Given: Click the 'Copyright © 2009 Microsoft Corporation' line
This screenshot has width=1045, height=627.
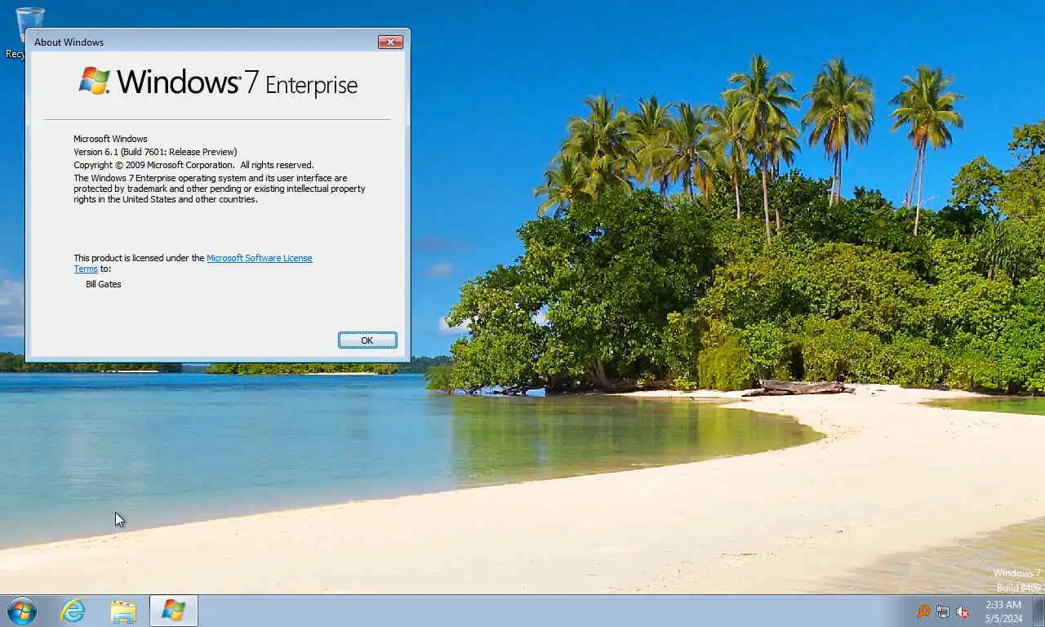Looking at the screenshot, I should click(x=193, y=165).
